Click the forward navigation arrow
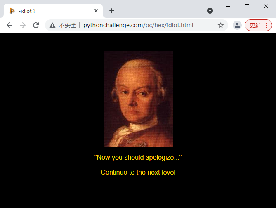 (23, 25)
